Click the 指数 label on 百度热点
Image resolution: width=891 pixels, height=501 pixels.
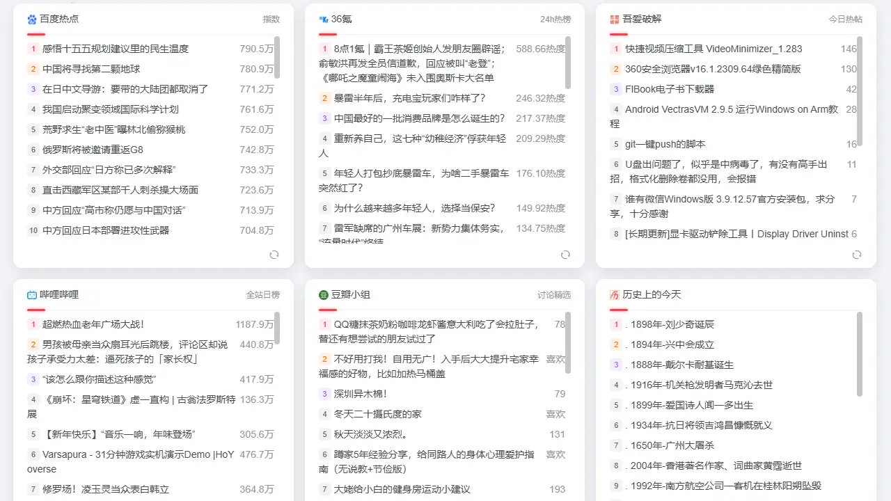point(271,19)
